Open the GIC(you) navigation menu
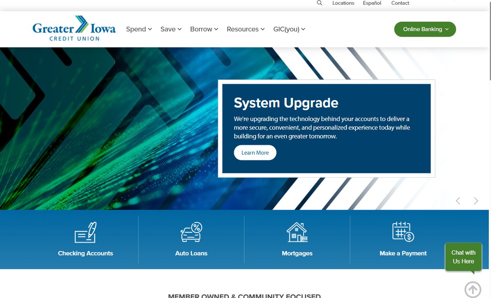 click(x=290, y=29)
